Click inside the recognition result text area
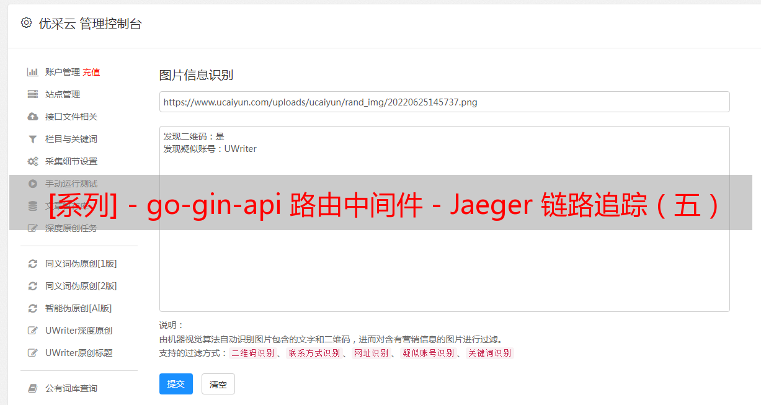This screenshot has width=761, height=405. (x=444, y=219)
